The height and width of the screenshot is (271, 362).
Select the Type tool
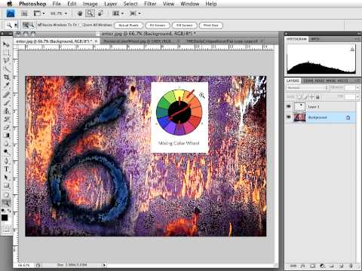[x=6, y=169]
